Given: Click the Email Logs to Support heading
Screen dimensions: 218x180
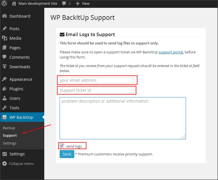Looking at the screenshot, I should (90, 35).
